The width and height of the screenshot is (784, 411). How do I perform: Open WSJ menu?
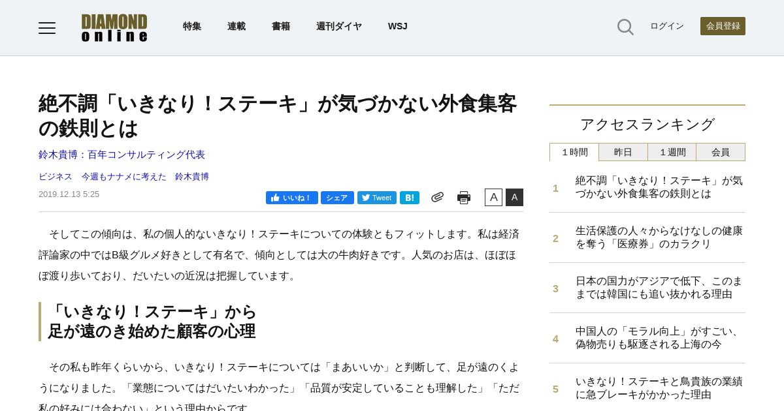397,27
